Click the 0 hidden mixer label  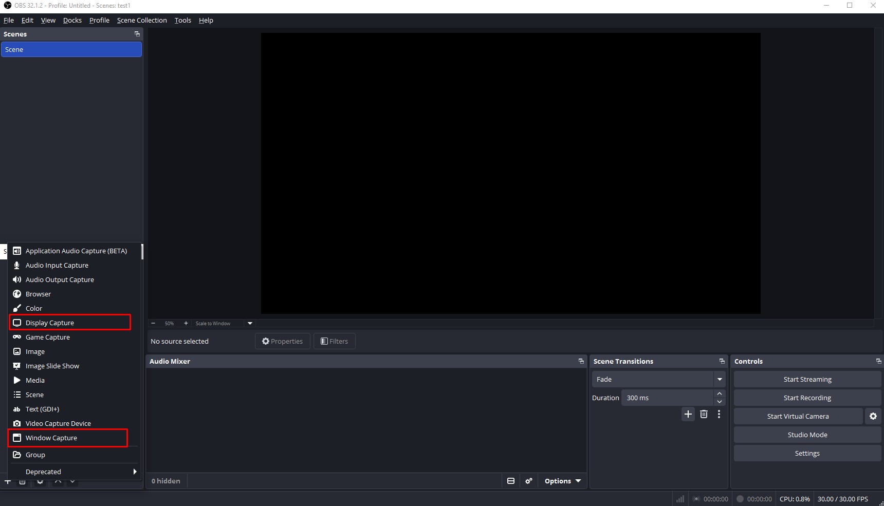166,481
